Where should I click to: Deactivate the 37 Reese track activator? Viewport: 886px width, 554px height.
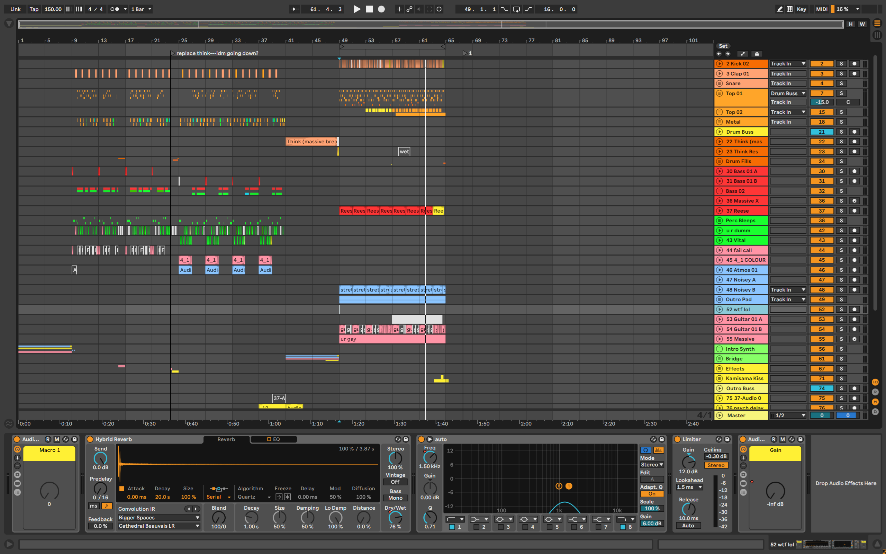pyautogui.click(x=822, y=211)
